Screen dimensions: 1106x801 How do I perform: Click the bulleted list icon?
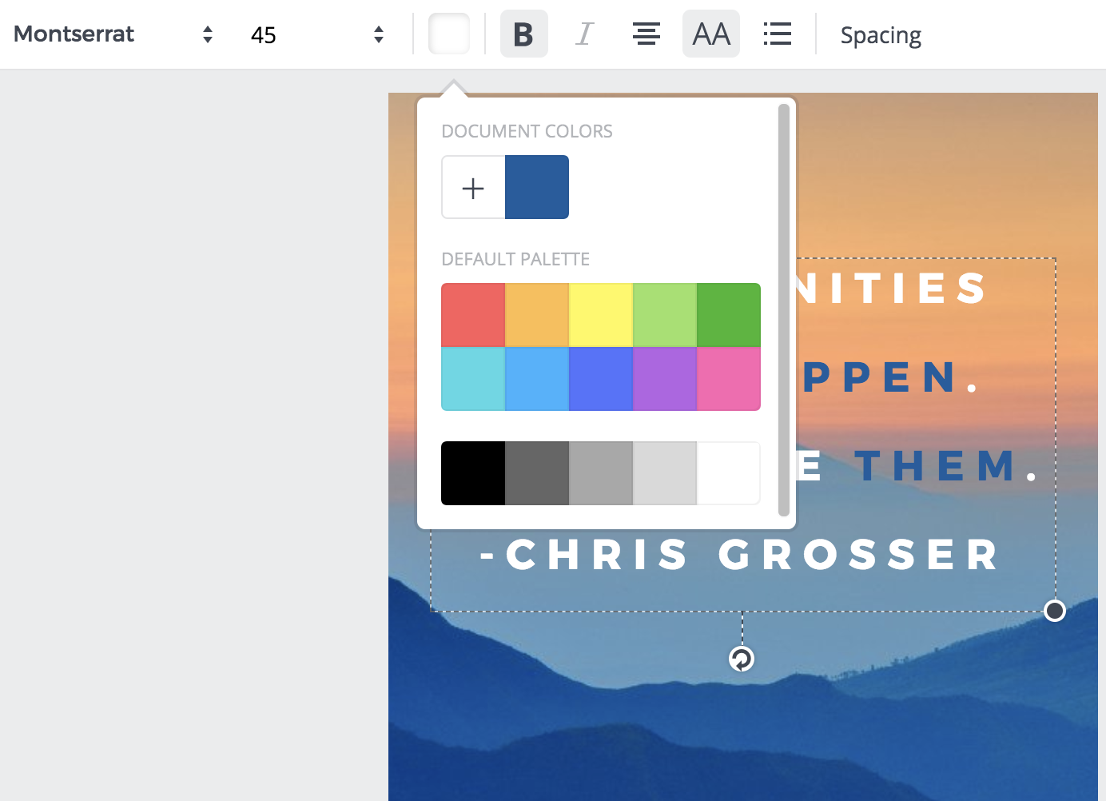pyautogui.click(x=776, y=34)
